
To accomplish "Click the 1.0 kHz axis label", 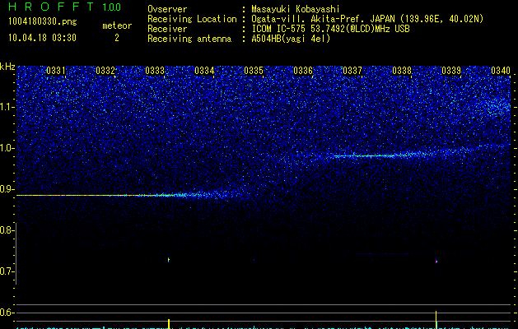I will pos(7,148).
